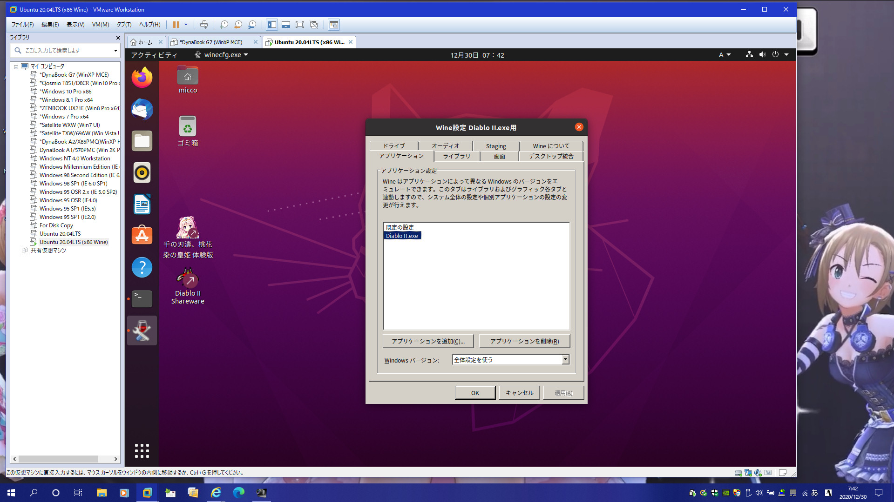Click the Ubuntu volume indicator icon

pyautogui.click(x=762, y=55)
